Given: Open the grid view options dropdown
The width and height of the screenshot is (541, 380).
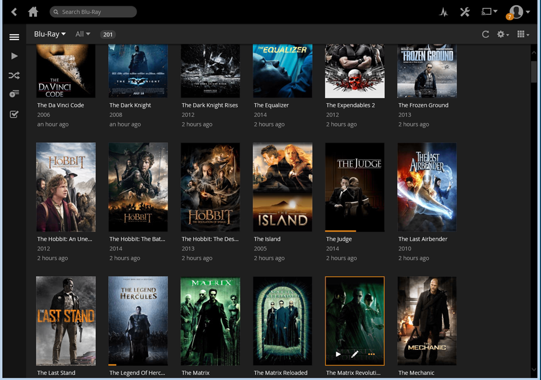Looking at the screenshot, I should [523, 34].
